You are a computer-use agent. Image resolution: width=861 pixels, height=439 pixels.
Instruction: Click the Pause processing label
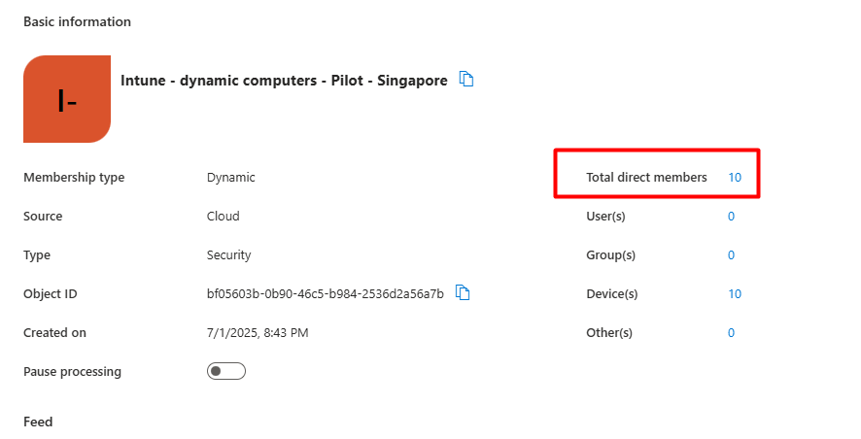point(72,372)
